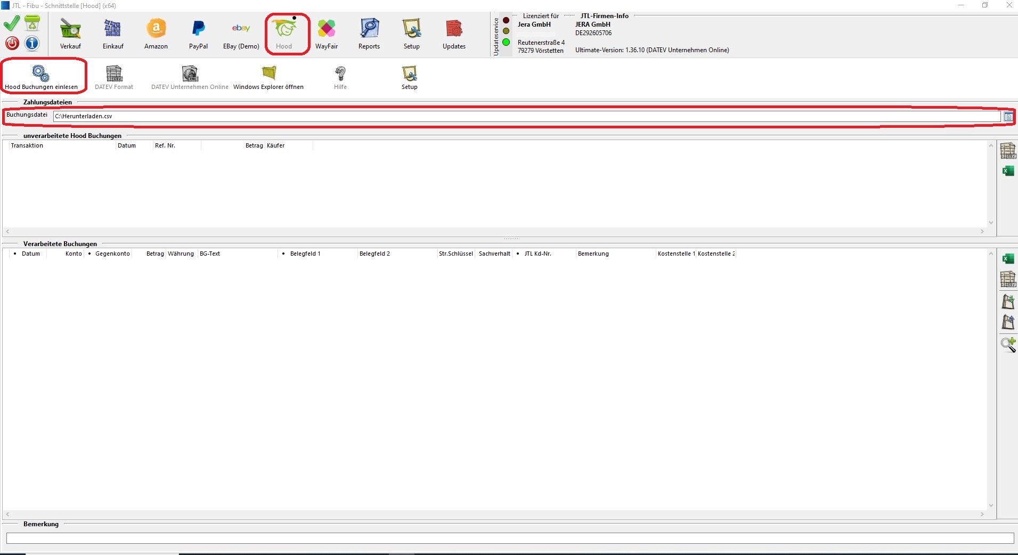Click the red power icon
This screenshot has width=1018, height=555.
point(12,43)
